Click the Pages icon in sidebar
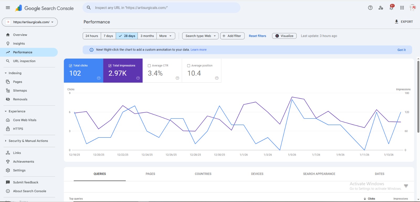Image resolution: width=420 pixels, height=202 pixels. point(8,82)
